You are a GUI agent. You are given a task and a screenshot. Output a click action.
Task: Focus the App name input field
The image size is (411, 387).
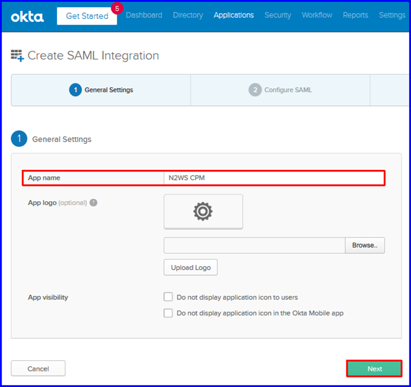274,178
